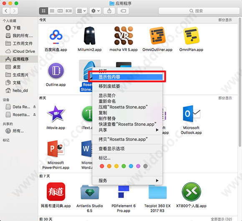Click the 搜索 search field
Viewport: 242px width, 221px height.
pos(199,11)
